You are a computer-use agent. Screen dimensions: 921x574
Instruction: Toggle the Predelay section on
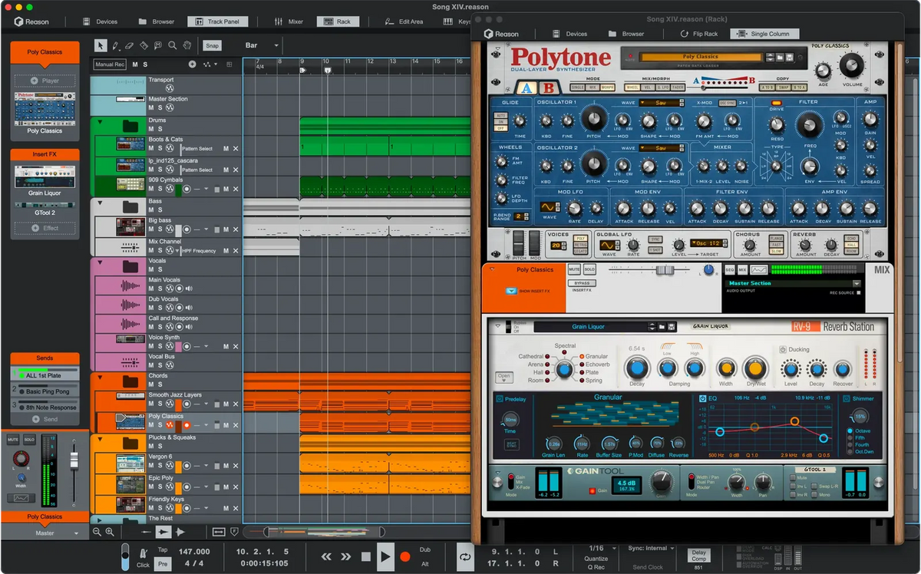point(500,399)
